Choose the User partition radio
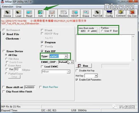The height and width of the screenshot is (113, 139). point(102,31)
